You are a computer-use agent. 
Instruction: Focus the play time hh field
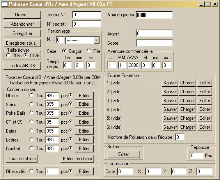67,65
